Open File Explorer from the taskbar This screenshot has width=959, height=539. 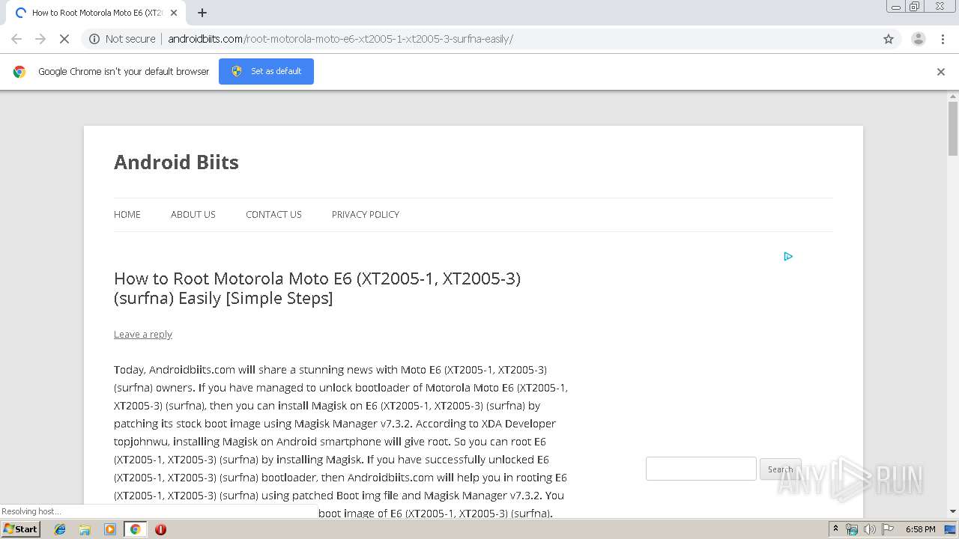point(85,529)
